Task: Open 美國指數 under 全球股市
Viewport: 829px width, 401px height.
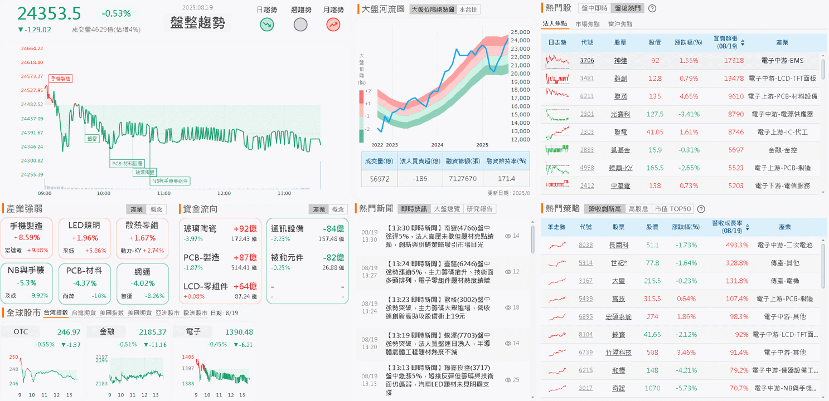Action: tap(111, 313)
